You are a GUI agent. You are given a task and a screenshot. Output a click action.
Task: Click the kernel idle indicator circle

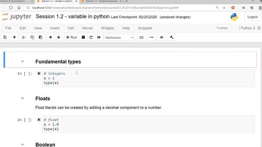(259, 28)
